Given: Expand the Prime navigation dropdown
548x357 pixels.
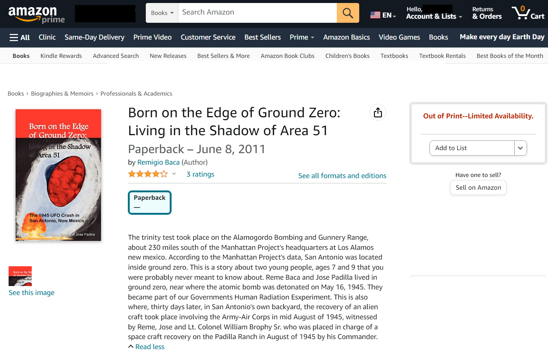Looking at the screenshot, I should pyautogui.click(x=302, y=37).
